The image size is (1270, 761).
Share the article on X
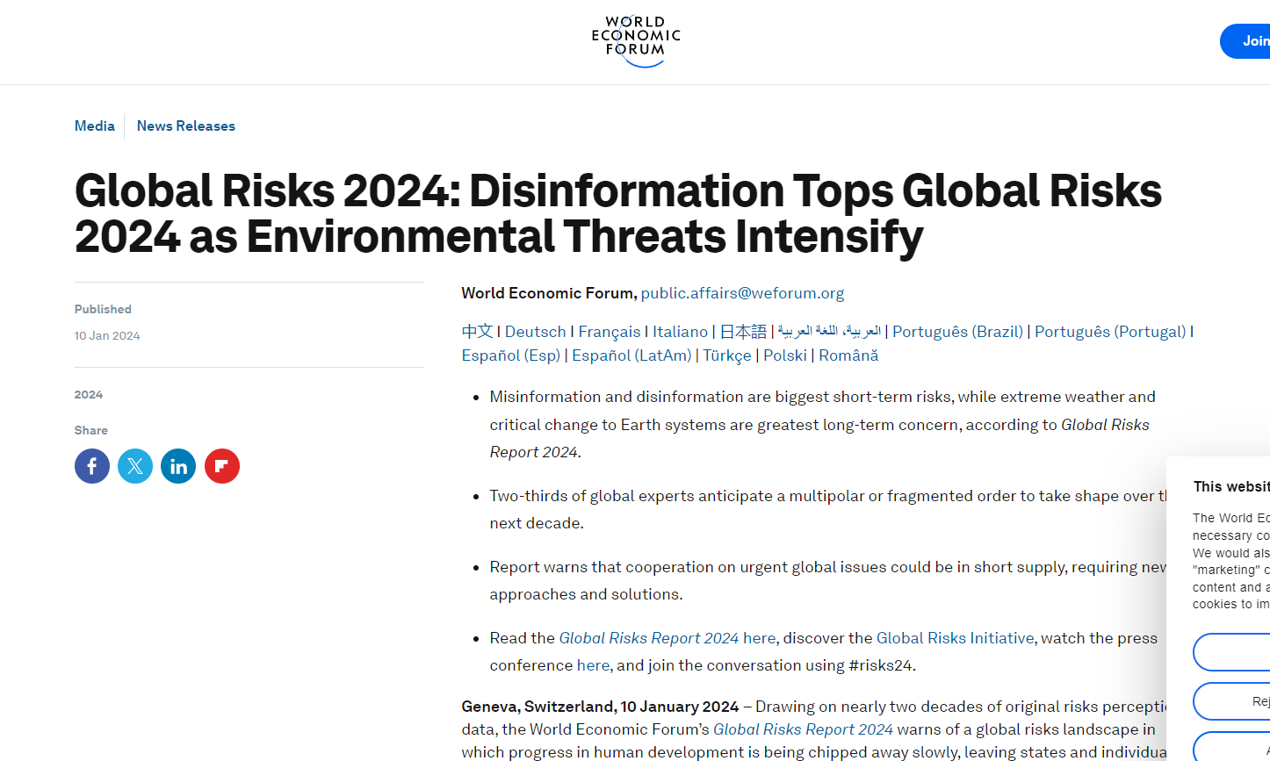(135, 466)
